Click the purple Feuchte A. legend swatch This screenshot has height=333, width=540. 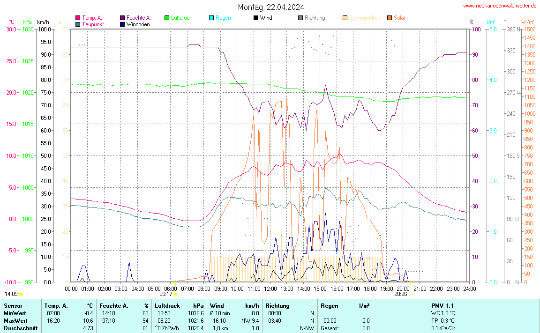123,18
